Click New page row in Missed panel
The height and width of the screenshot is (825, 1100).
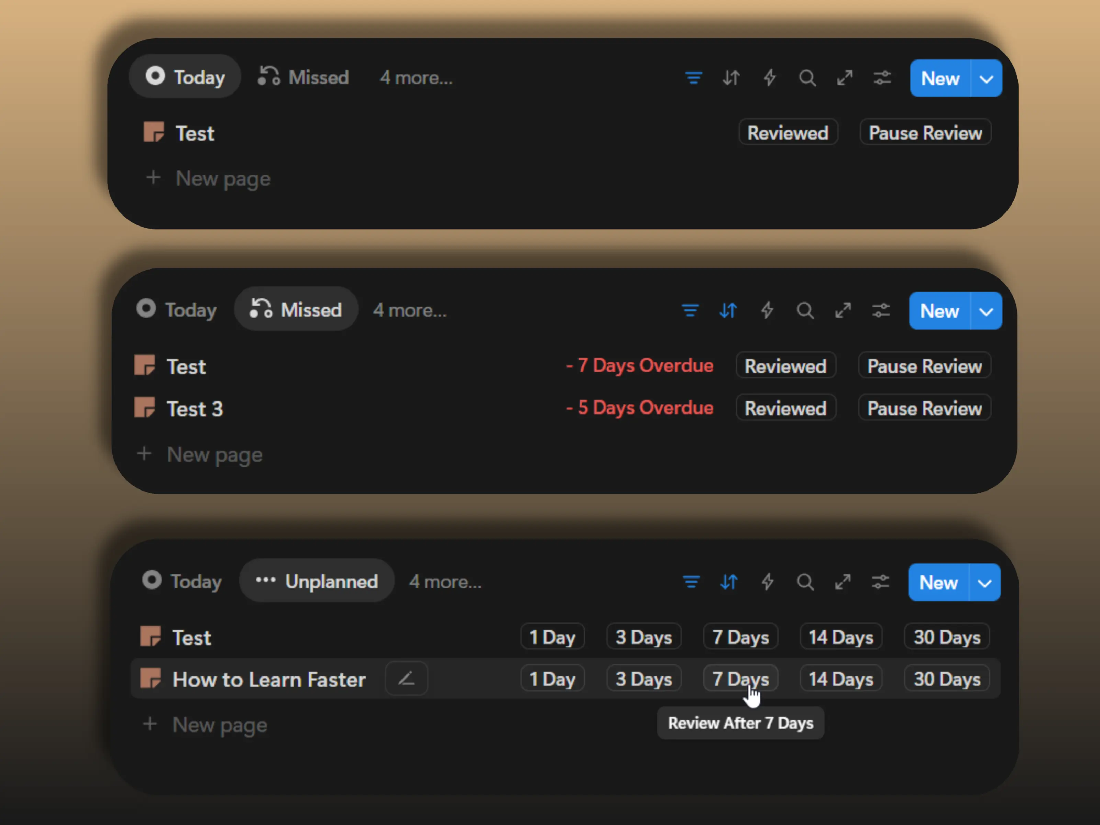coord(214,454)
